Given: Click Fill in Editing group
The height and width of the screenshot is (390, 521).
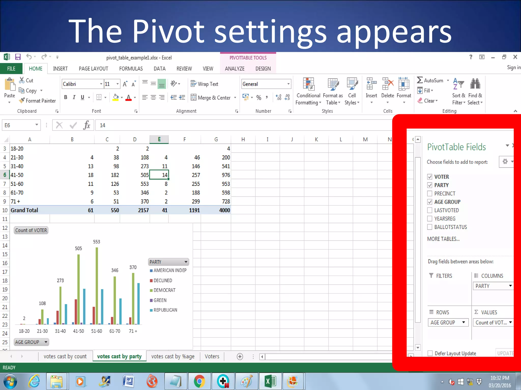Looking at the screenshot, I should coord(425,90).
